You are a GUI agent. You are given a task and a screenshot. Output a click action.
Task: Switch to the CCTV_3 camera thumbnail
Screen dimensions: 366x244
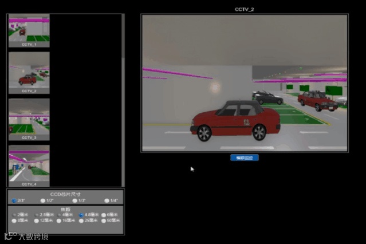point(29,119)
